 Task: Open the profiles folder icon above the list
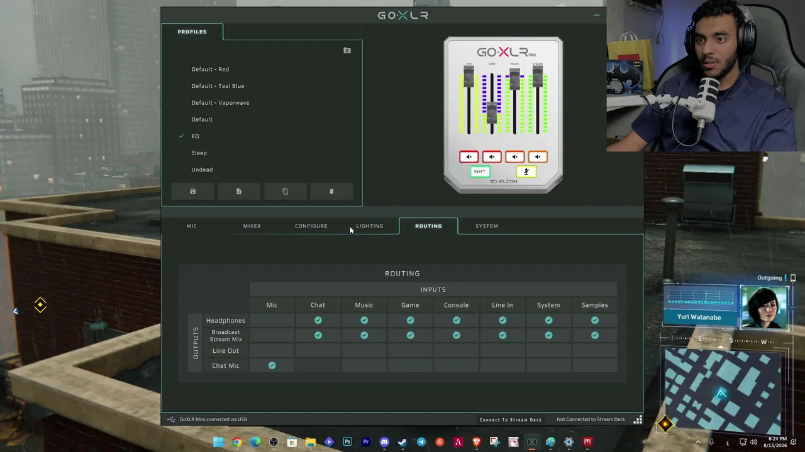tap(347, 50)
